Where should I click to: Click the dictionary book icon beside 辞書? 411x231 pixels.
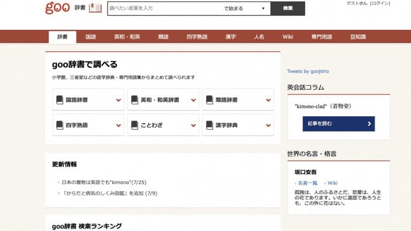pos(95,8)
